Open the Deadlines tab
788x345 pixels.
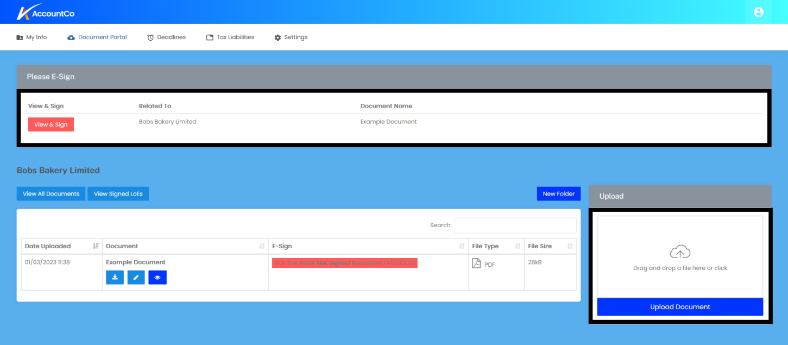(x=167, y=37)
